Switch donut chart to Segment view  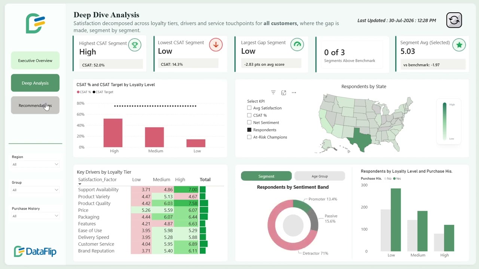tap(266, 176)
